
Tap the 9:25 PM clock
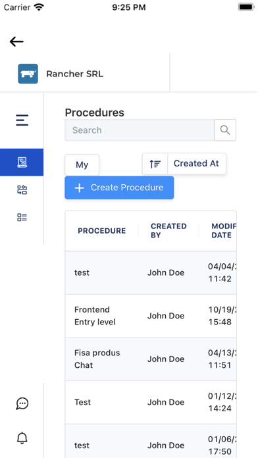(x=129, y=7)
